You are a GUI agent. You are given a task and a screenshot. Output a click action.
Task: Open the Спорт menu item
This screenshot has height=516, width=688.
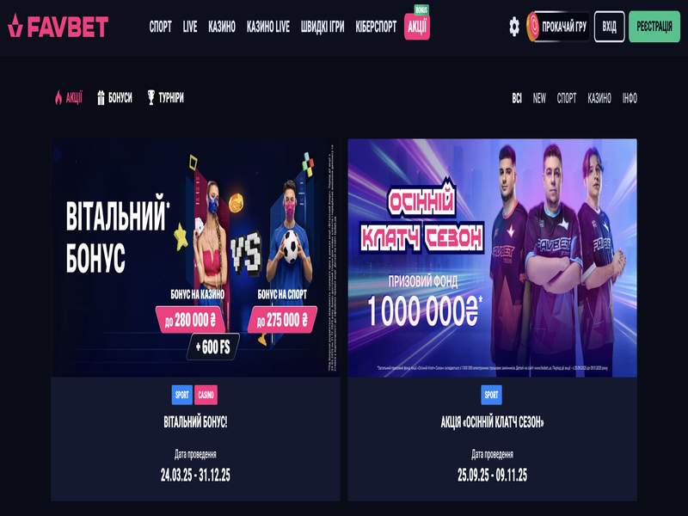click(x=161, y=27)
